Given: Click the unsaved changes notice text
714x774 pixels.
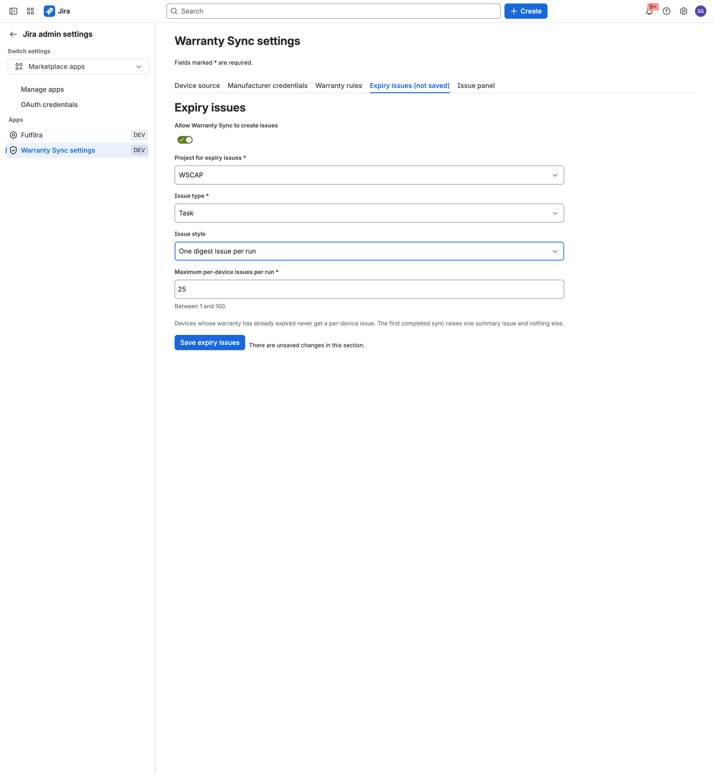Looking at the screenshot, I should [x=307, y=345].
